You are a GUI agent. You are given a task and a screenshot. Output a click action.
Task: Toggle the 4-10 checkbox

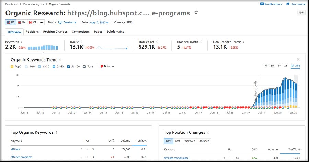coord(26,67)
